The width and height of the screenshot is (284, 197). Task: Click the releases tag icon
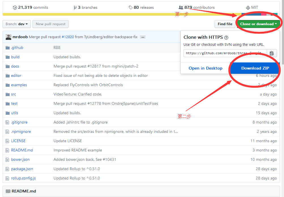(131, 8)
